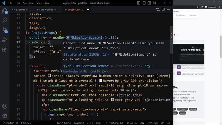This screenshot has width=222, height=125.
Task: Click Quick Fix link in hover tooltip
Action: (x=100, y=72)
